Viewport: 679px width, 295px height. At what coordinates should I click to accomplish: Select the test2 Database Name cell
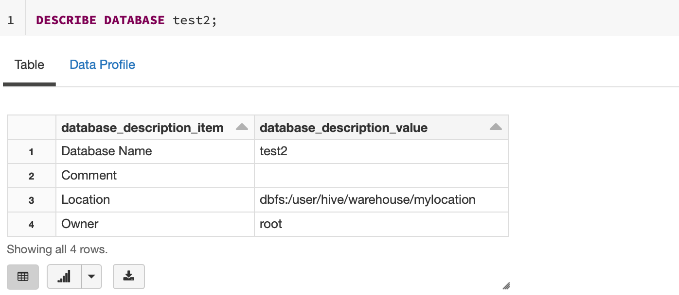(x=274, y=151)
